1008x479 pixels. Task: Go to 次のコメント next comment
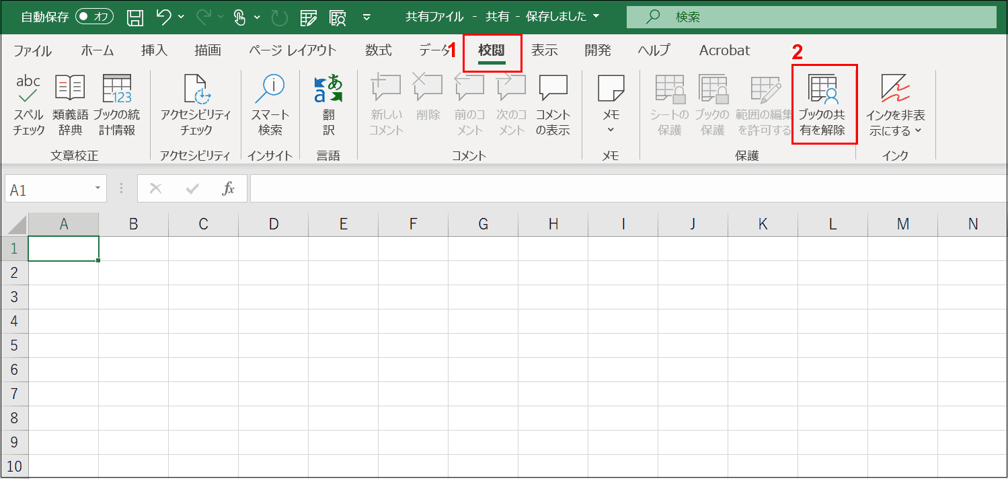pyautogui.click(x=511, y=105)
